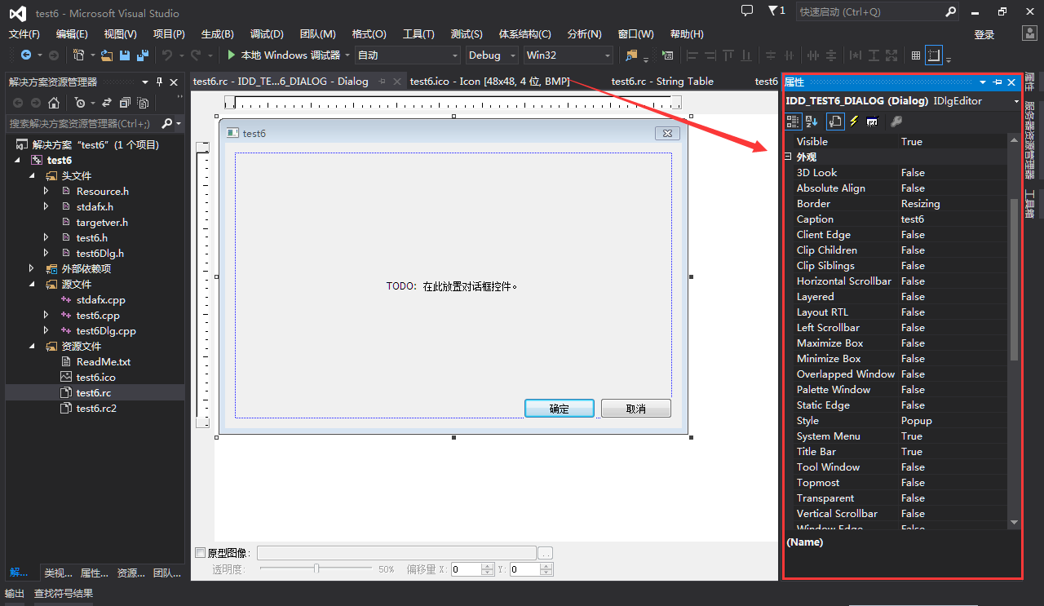Click the Save All icon
The image size is (1044, 606).
pos(143,55)
